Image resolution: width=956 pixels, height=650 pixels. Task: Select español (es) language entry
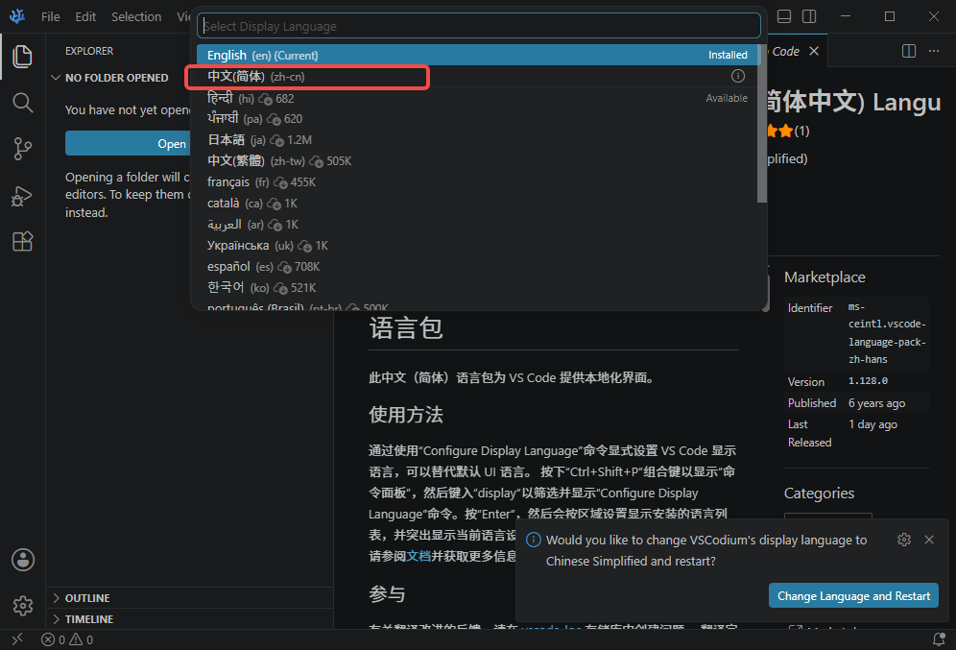[477, 267]
